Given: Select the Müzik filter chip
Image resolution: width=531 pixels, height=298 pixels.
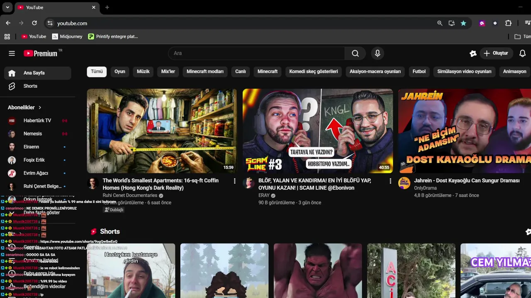Looking at the screenshot, I should [143, 72].
